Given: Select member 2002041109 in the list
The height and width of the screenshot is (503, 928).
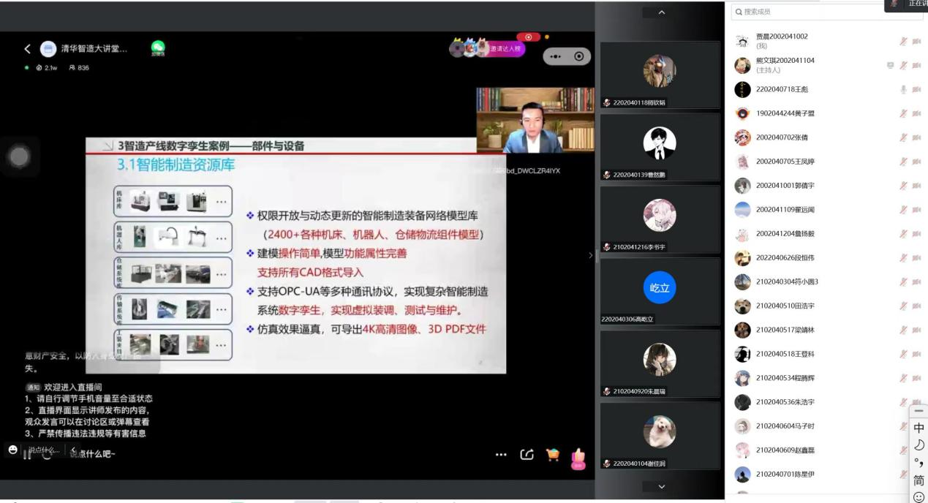Looking at the screenshot, I should (827, 210).
